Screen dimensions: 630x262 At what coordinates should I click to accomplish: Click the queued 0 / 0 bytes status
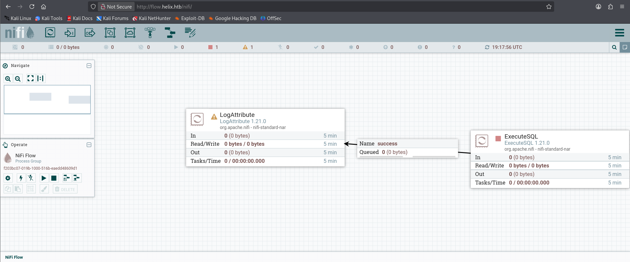pyautogui.click(x=64, y=47)
